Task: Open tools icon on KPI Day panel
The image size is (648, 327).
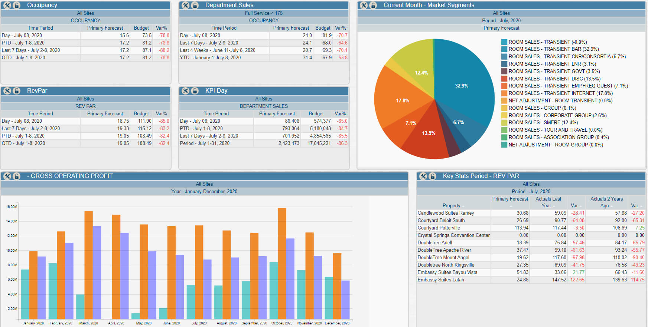Action: click(185, 91)
